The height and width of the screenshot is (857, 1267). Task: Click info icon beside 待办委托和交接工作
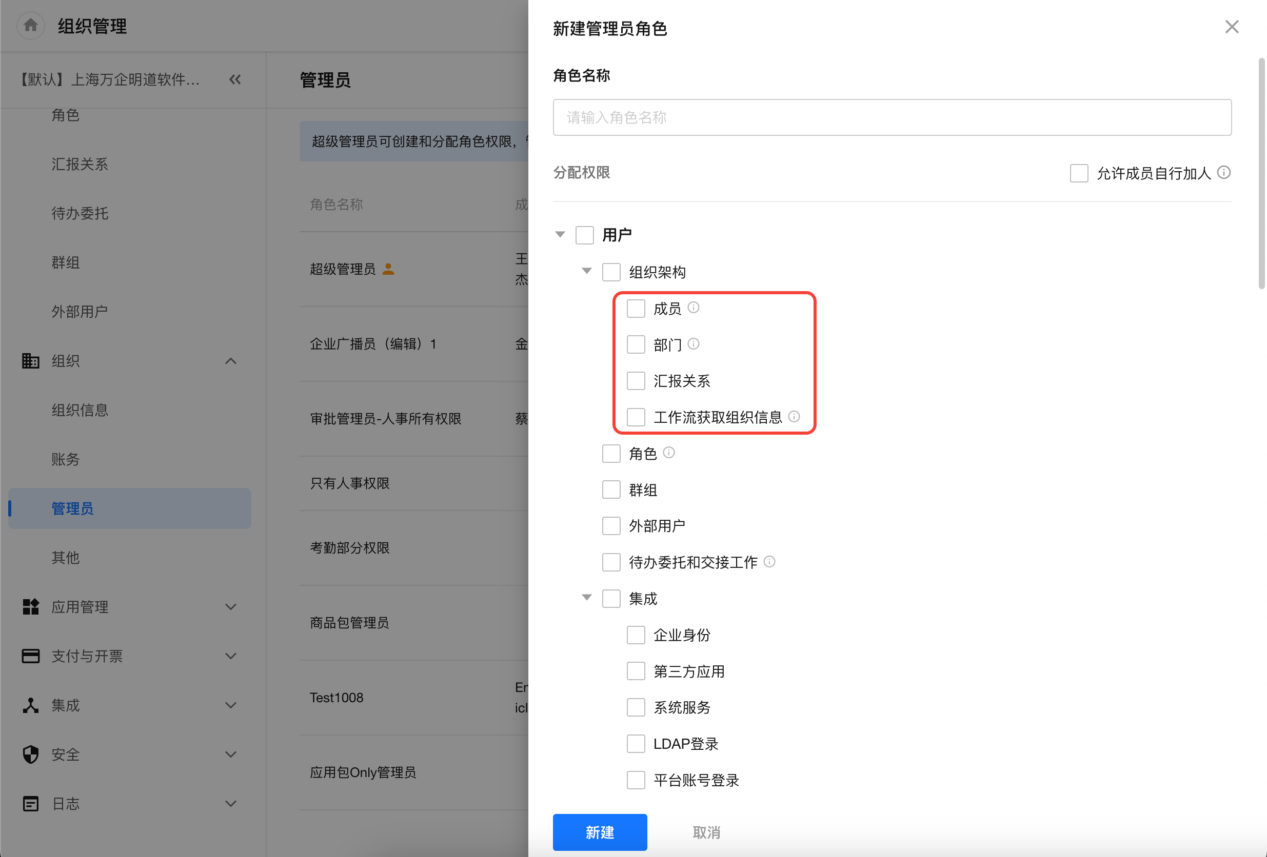(x=769, y=562)
